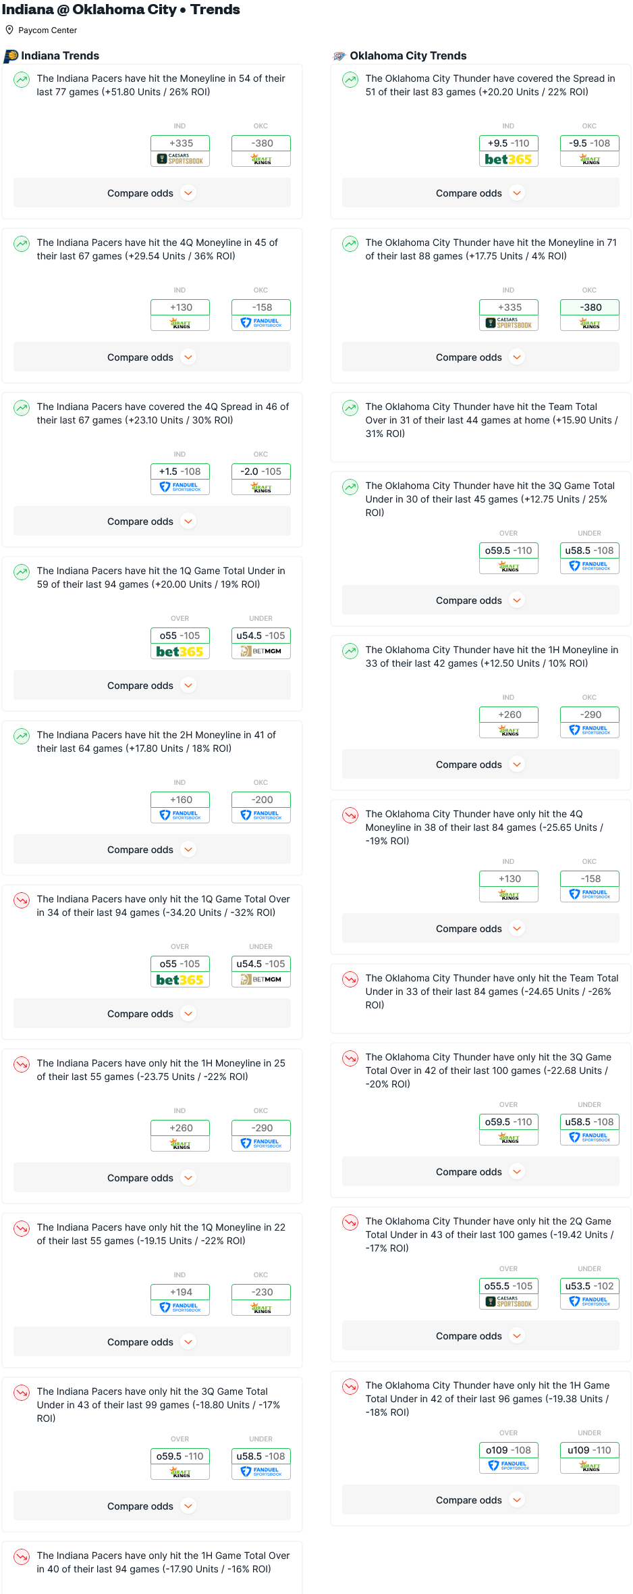Expand Compare odds under Thunder spread 51 of 83 trend
633x1594 pixels.
[480, 193]
